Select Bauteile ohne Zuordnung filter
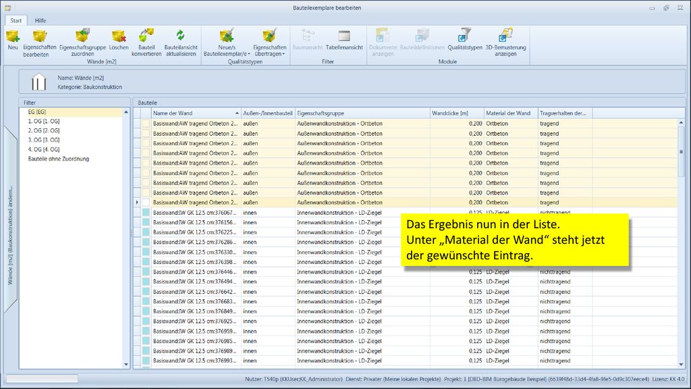The height and width of the screenshot is (389, 691). [71, 159]
